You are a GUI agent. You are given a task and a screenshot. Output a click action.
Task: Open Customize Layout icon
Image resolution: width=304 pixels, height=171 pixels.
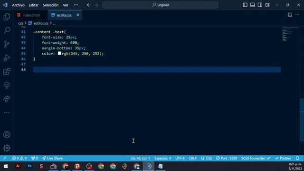267,5
